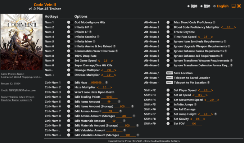Click the info icon beside Set Jump Height

click(x=215, y=114)
